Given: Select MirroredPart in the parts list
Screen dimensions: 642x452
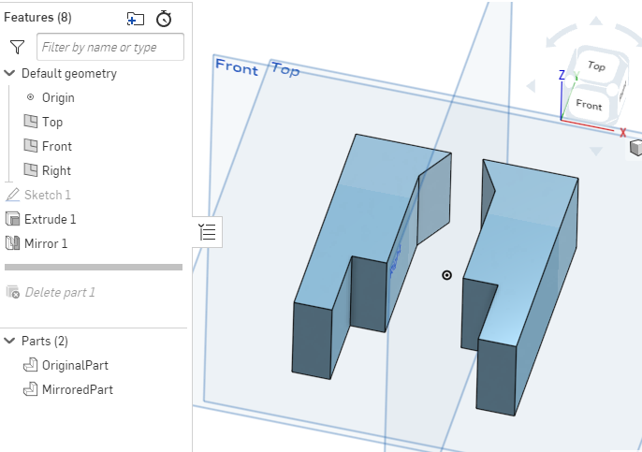Looking at the screenshot, I should 75,389.
